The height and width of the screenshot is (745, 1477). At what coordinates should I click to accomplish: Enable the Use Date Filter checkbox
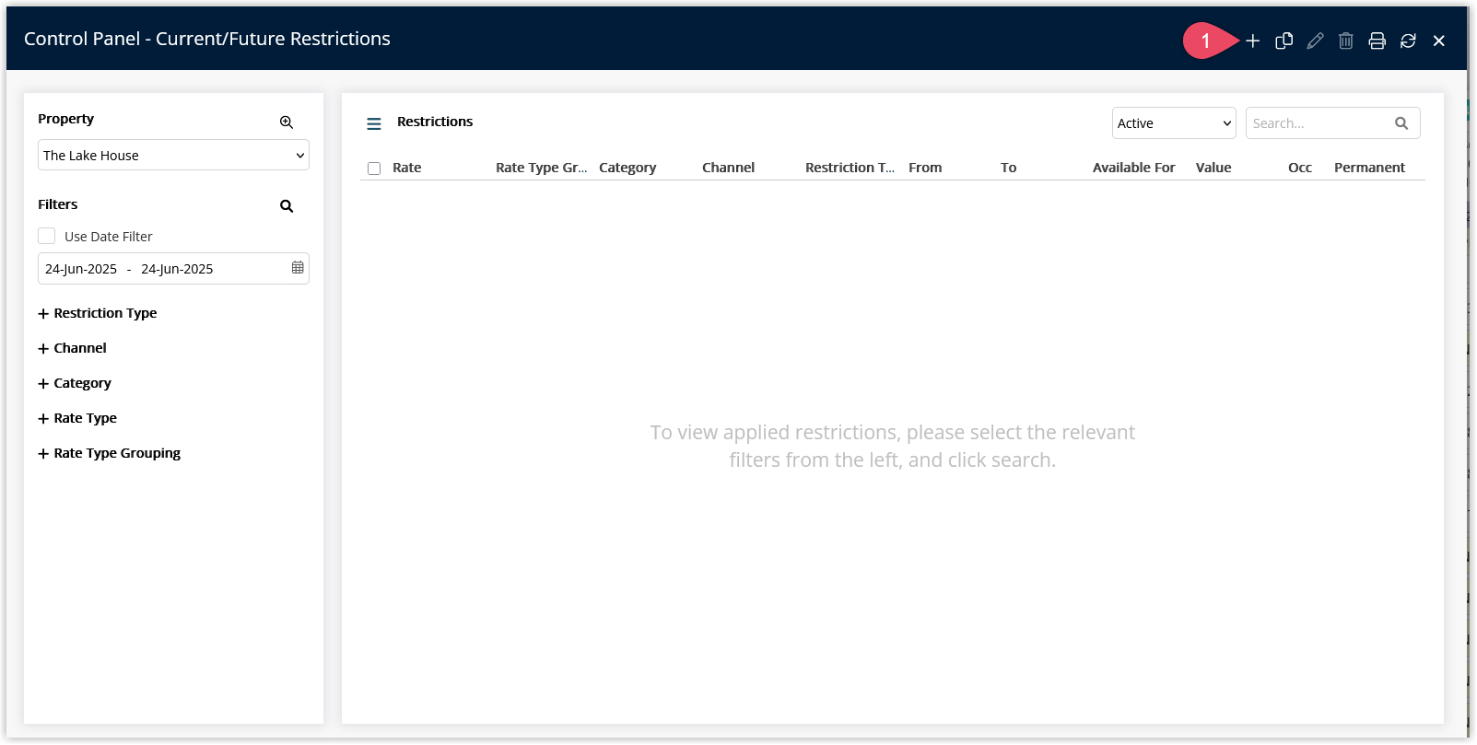pyautogui.click(x=47, y=236)
